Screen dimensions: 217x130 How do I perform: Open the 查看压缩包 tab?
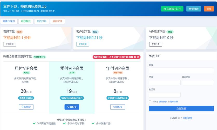tap(9, 21)
